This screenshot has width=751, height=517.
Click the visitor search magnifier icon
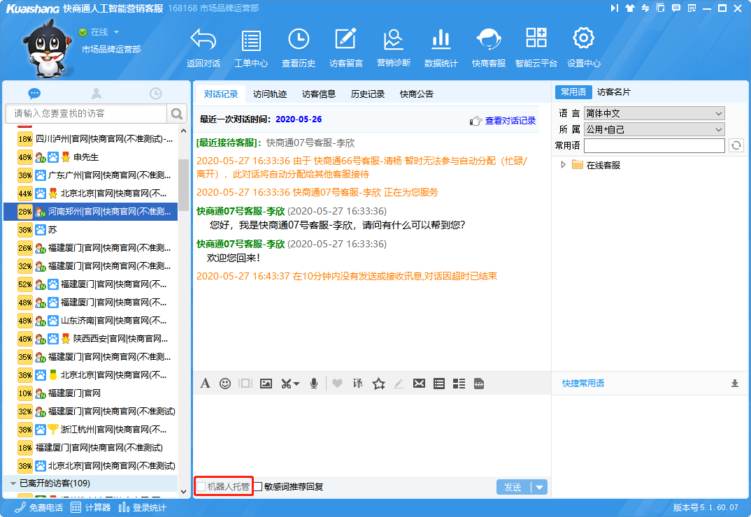click(177, 113)
